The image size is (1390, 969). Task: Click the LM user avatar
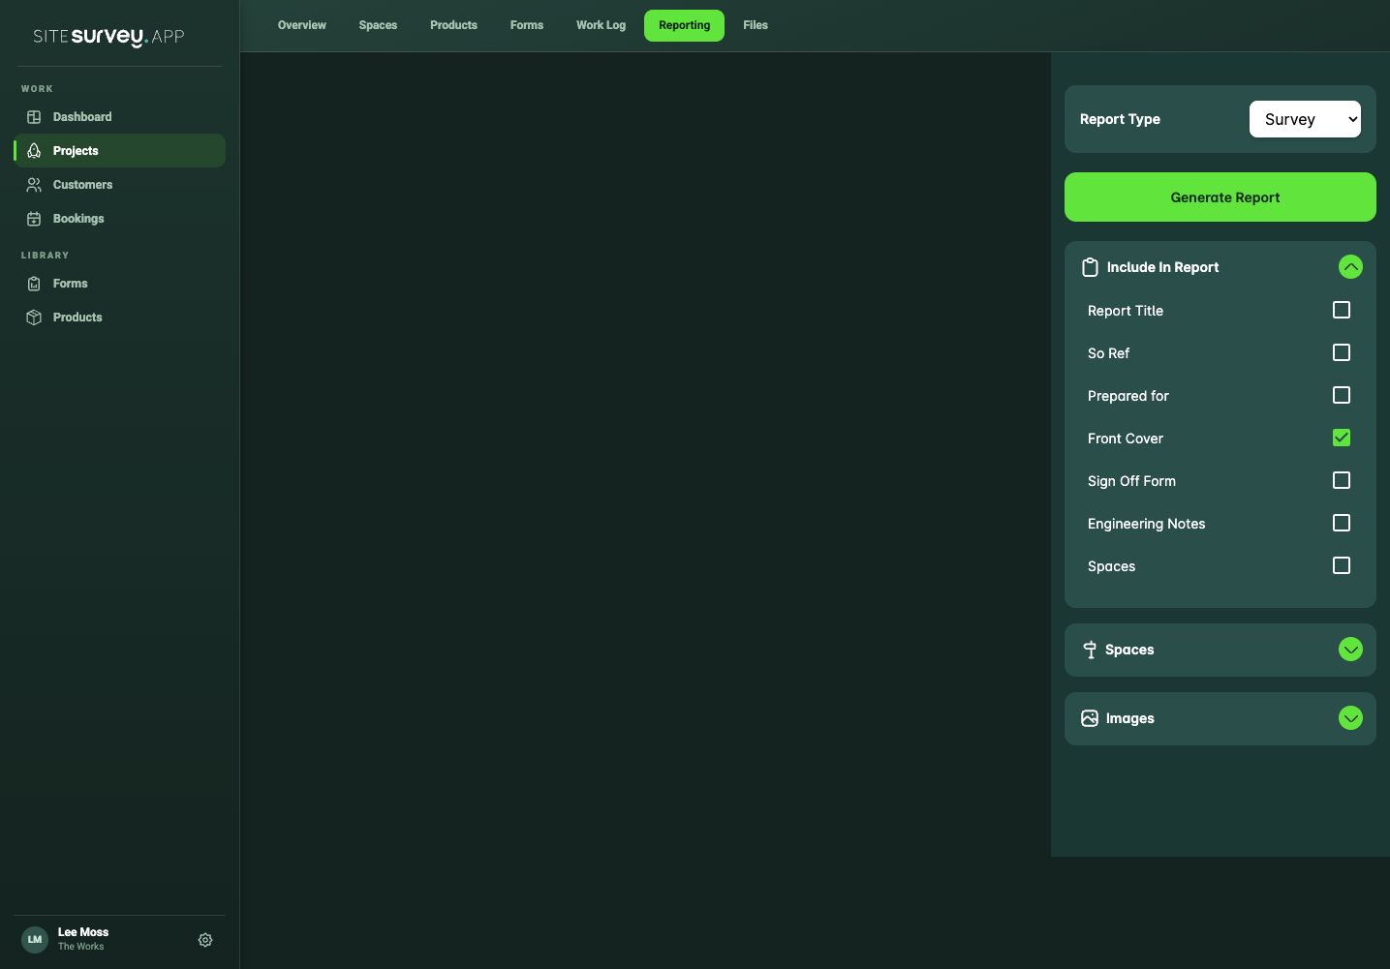click(x=35, y=940)
